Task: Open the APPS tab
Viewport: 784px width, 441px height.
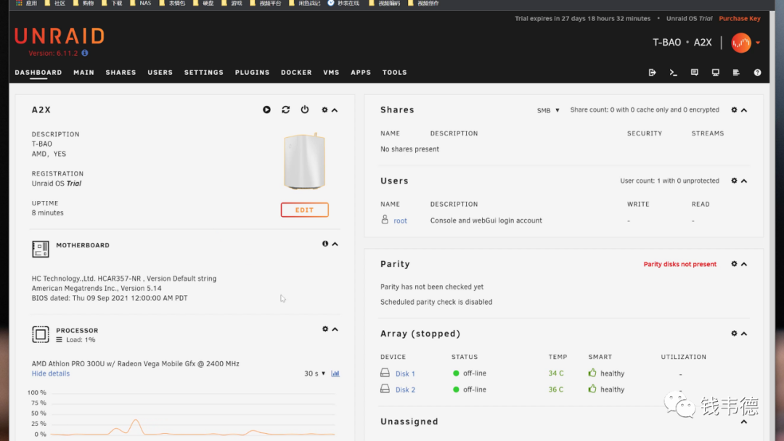Action: pos(361,73)
